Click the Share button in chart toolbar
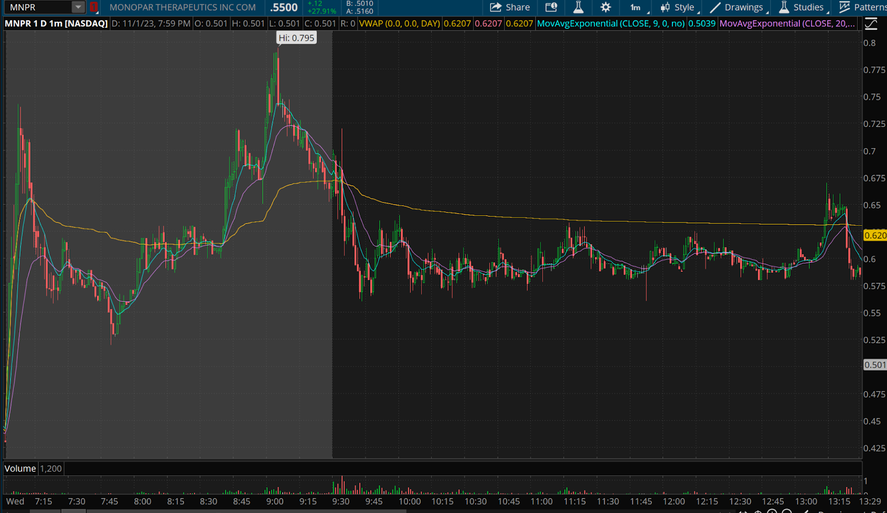 coord(510,7)
